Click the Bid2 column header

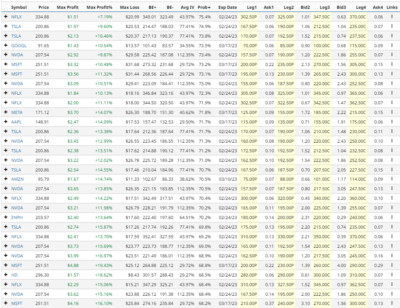(x=305, y=7)
